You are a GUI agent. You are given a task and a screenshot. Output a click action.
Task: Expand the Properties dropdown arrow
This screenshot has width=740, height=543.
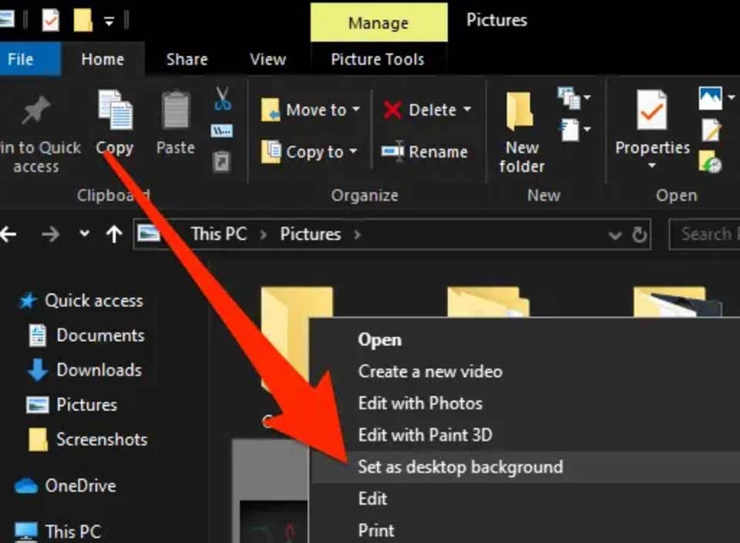click(652, 165)
